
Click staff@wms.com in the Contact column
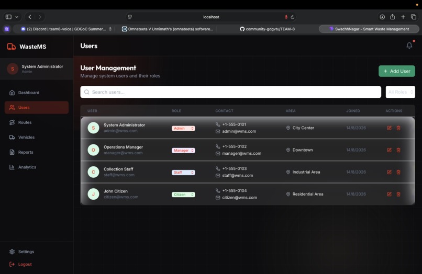coord(237,175)
